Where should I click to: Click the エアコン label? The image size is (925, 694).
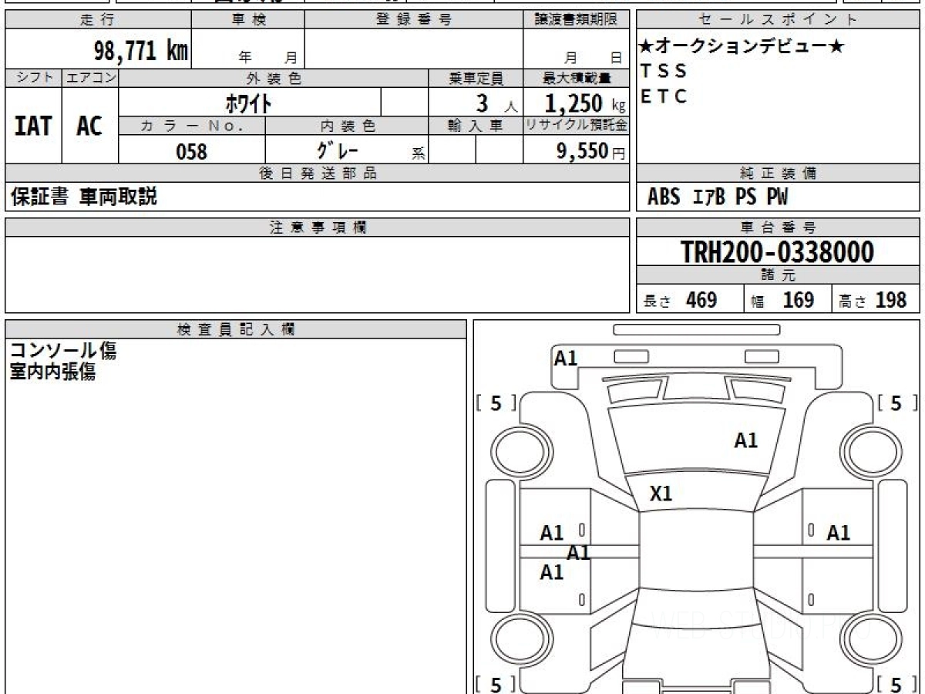pos(90,78)
